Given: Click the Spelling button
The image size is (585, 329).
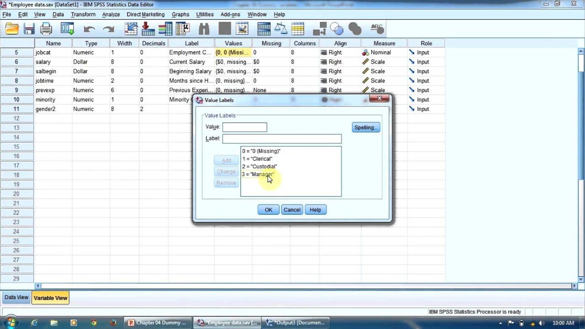Looking at the screenshot, I should (366, 127).
